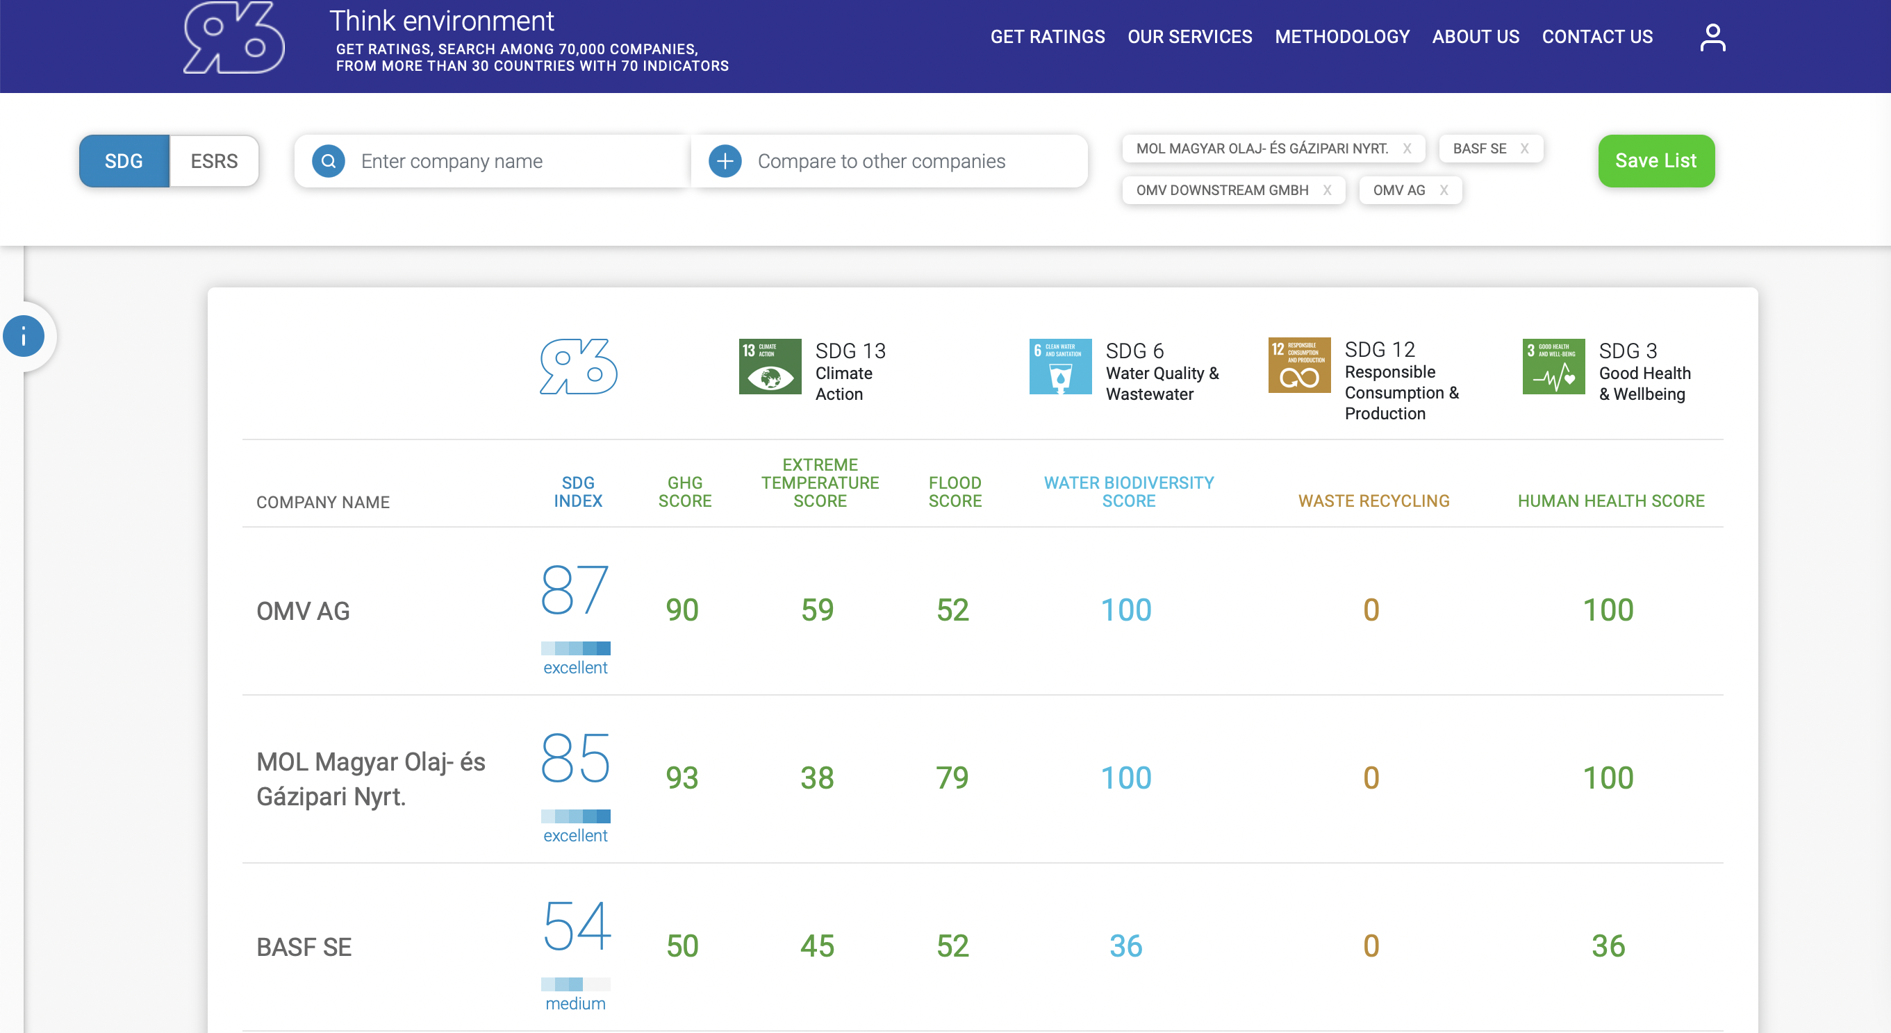The height and width of the screenshot is (1033, 1891).
Task: Click the 'medium' rating label for BASF SE
Action: (575, 1003)
